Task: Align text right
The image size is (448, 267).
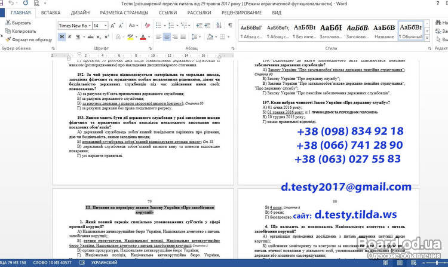Action: 175,37
